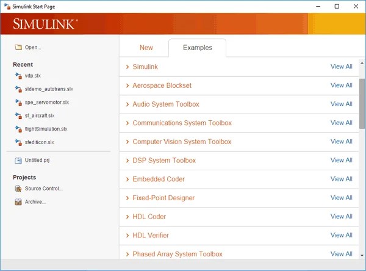View all Phased Array System Toolbox examples

point(341,254)
